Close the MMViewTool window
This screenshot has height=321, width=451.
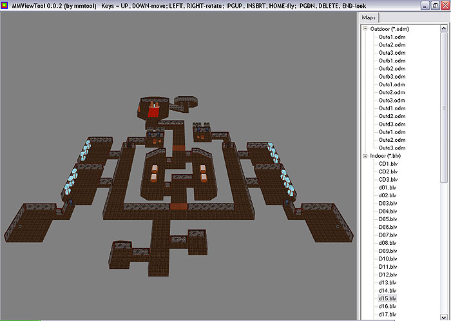tap(445, 5)
